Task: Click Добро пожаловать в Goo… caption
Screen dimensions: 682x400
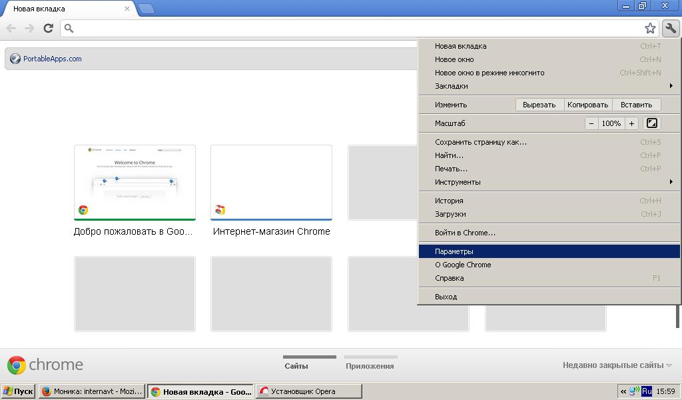Action: pyautogui.click(x=133, y=231)
